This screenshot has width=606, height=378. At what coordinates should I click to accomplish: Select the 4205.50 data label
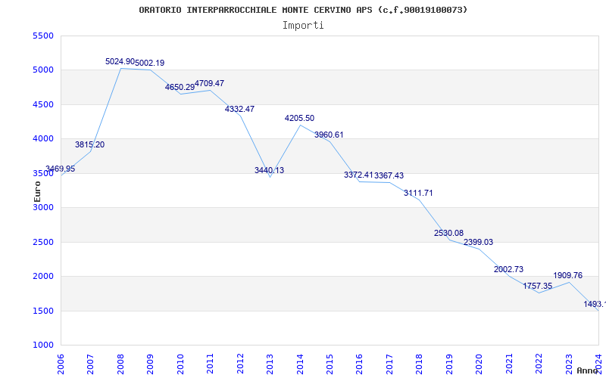(299, 119)
